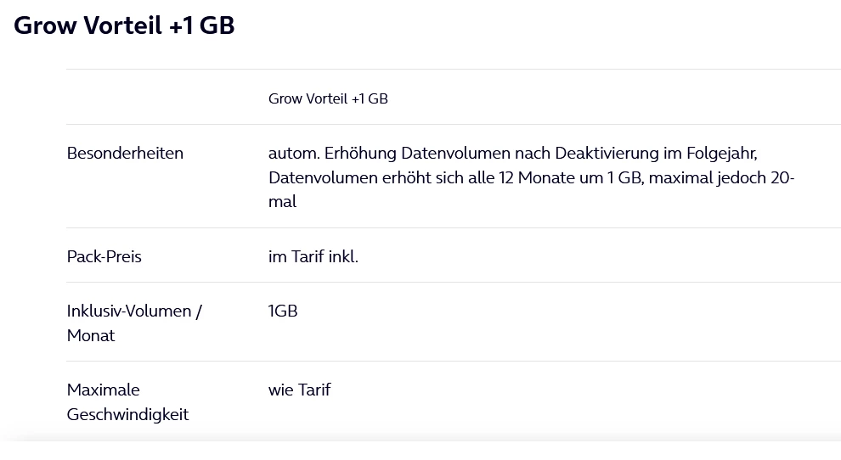This screenshot has height=460, width=841.
Task: Click the word 'Monat' under Inklusiv-Volumen
Action: 91,335
